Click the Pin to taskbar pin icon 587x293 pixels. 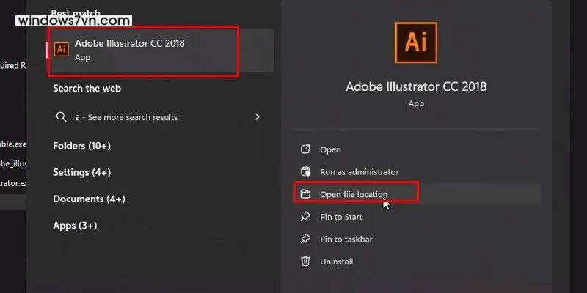coord(306,240)
